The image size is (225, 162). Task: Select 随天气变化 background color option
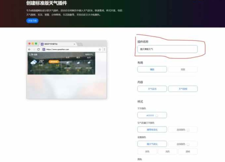(152, 144)
